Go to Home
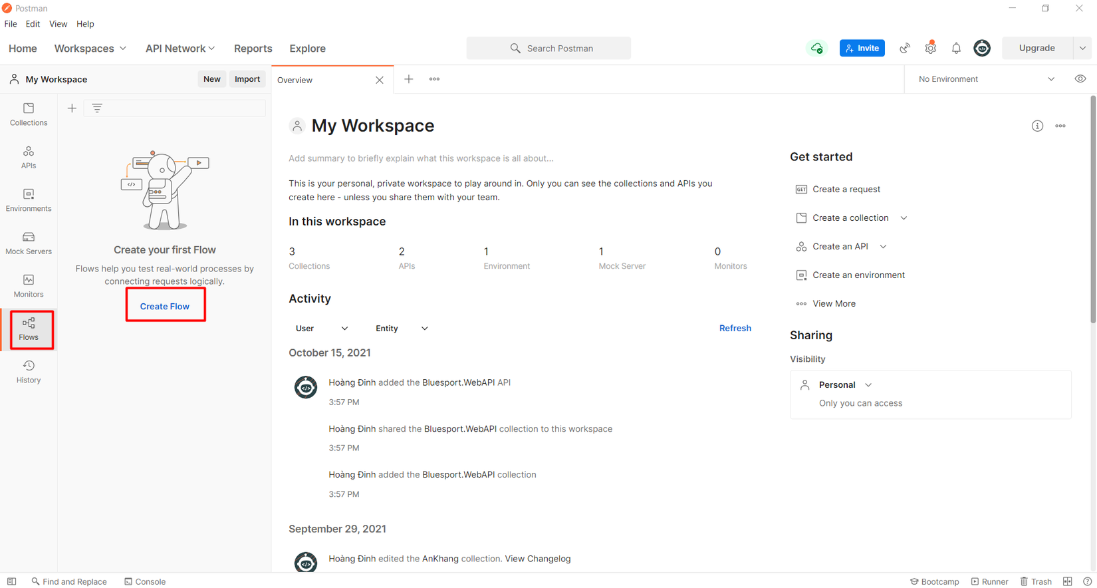This screenshot has height=588, width=1097. pyautogui.click(x=23, y=49)
